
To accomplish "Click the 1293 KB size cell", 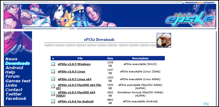I will click(x=110, y=79).
